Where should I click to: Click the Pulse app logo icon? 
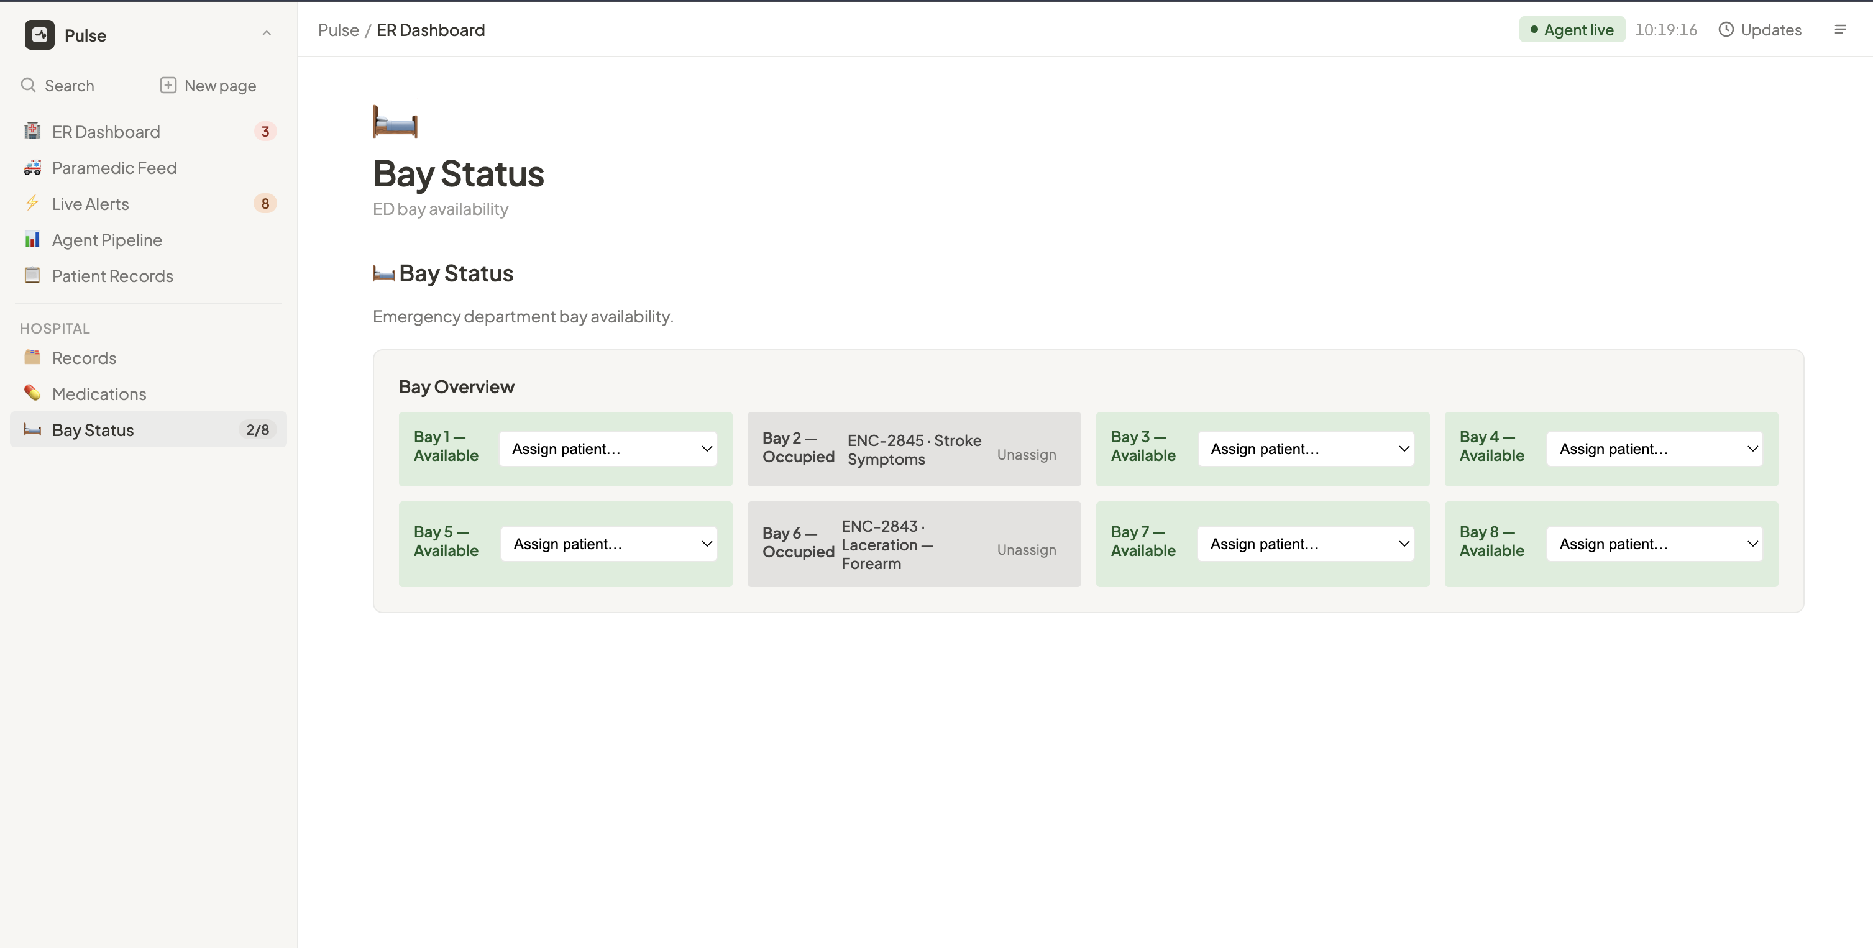point(39,35)
